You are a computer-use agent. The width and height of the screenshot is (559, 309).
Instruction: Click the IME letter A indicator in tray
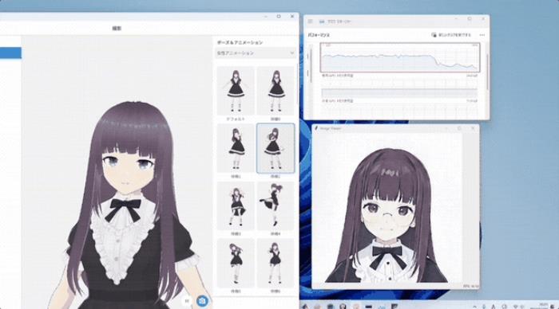point(494,306)
